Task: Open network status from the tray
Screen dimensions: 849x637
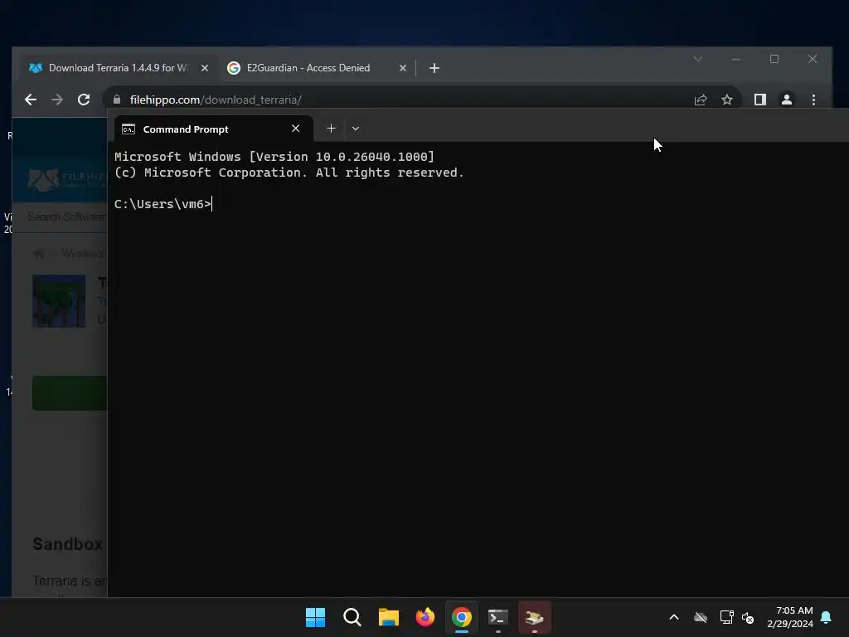Action: pyautogui.click(x=726, y=617)
